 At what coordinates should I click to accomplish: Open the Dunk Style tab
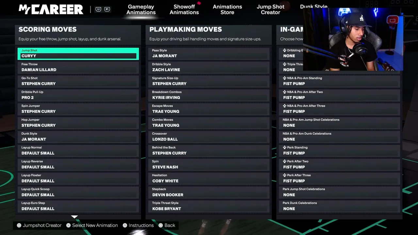(x=314, y=6)
